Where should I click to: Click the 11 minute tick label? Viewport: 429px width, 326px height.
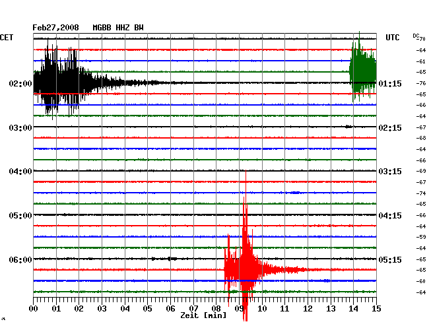[285, 309]
